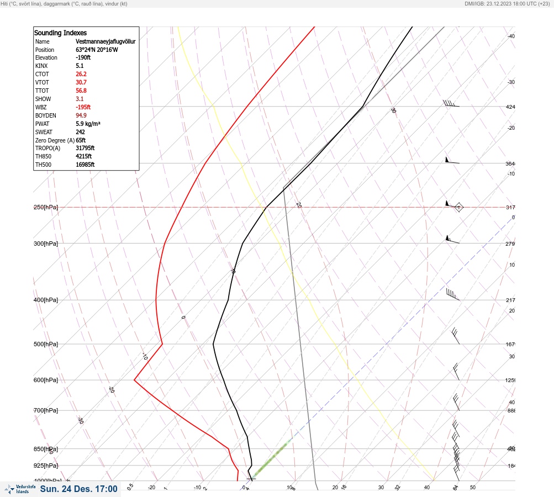This screenshot has width=554, height=497.
Task: Click the 217 height label on right axis
Action: [510, 300]
